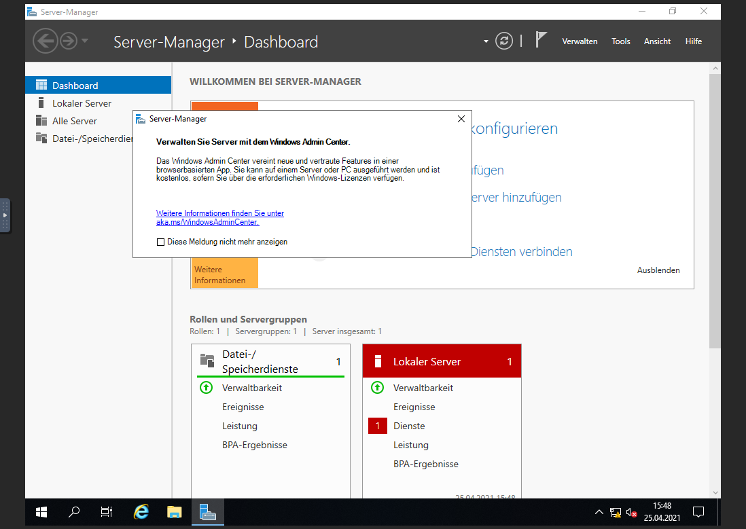Launch Internet Explorer from the taskbar

141,512
